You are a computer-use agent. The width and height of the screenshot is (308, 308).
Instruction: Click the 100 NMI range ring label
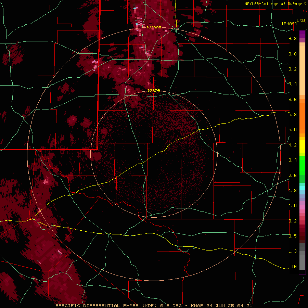pos(154,27)
